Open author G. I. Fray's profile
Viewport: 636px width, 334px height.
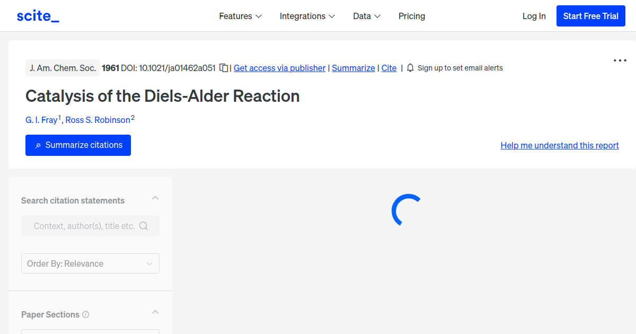click(41, 120)
